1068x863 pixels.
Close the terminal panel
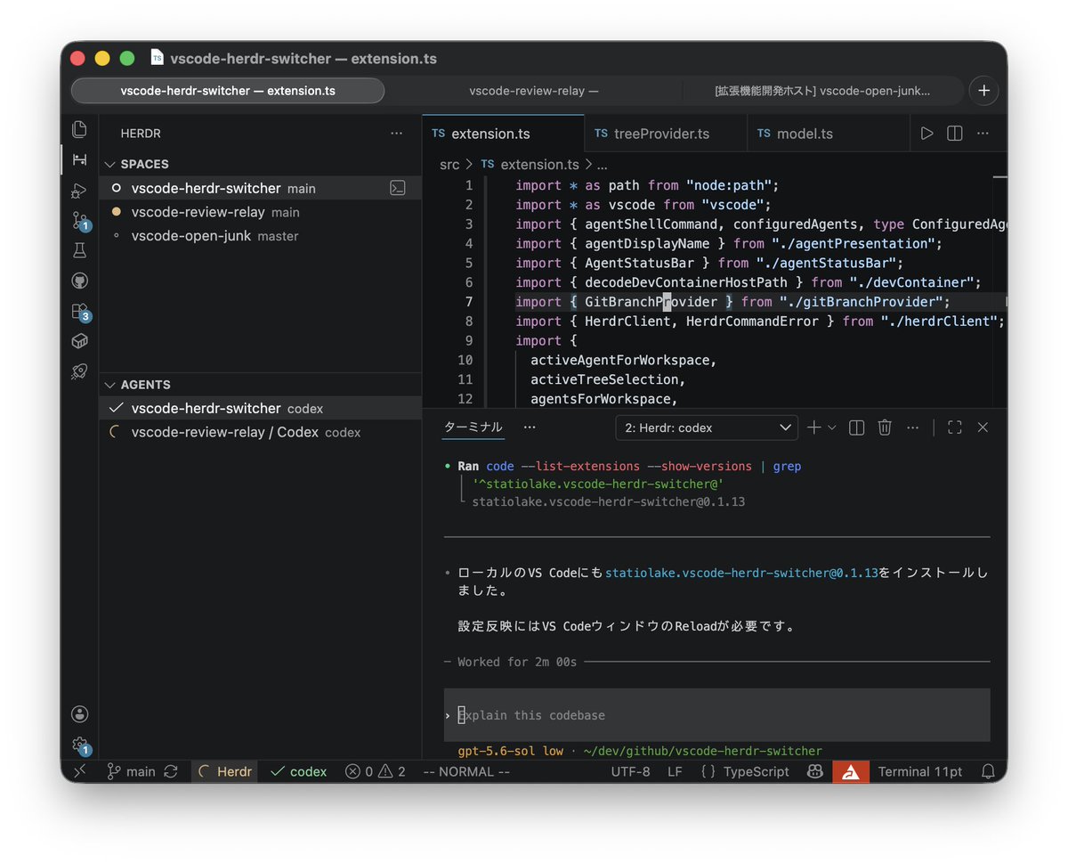click(x=983, y=427)
